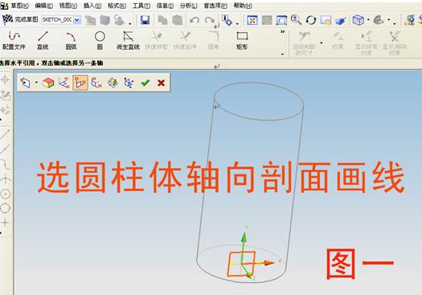Select the plane icon left of highlighted one
422x295 pixels.
point(64,83)
